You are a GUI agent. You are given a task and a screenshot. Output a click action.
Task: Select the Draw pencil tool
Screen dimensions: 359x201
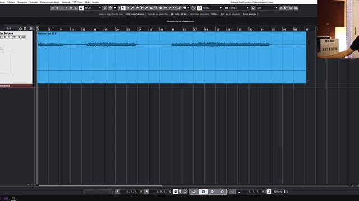coord(132,8)
